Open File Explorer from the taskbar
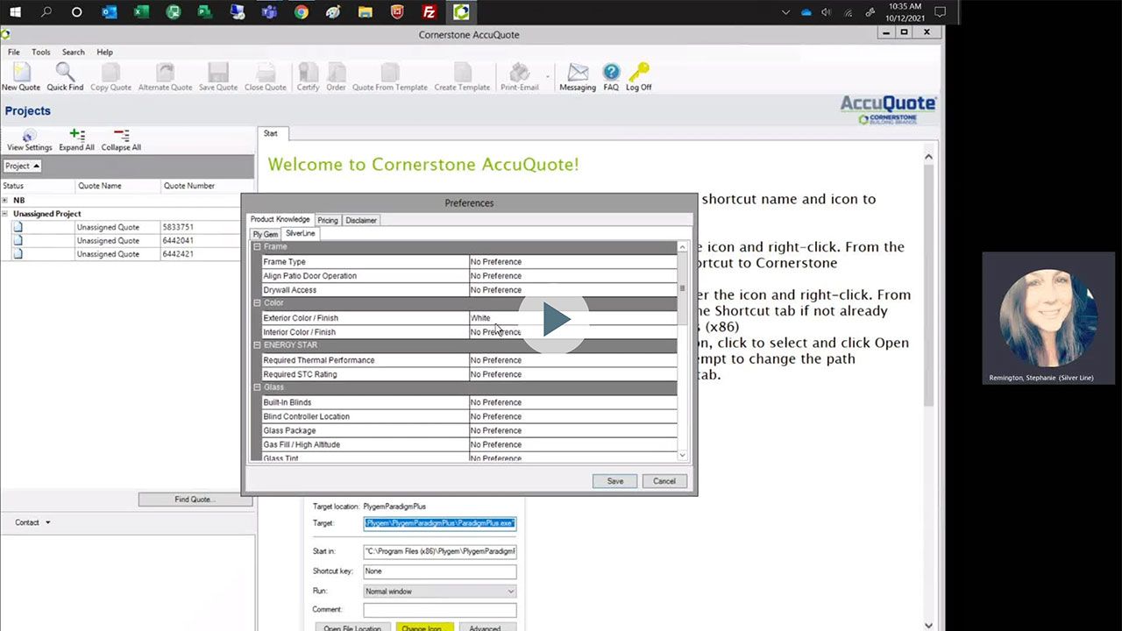This screenshot has height=631, width=1122. [x=366, y=12]
